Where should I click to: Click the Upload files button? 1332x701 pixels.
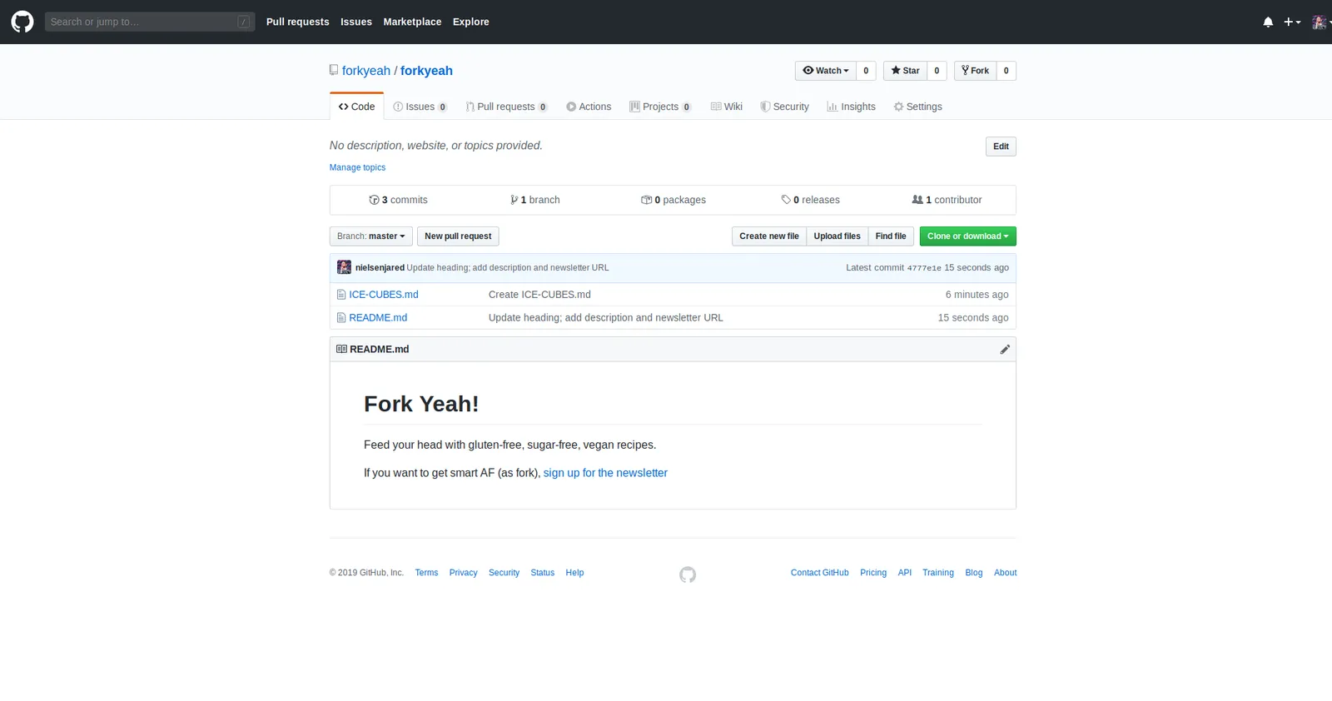pyautogui.click(x=837, y=236)
